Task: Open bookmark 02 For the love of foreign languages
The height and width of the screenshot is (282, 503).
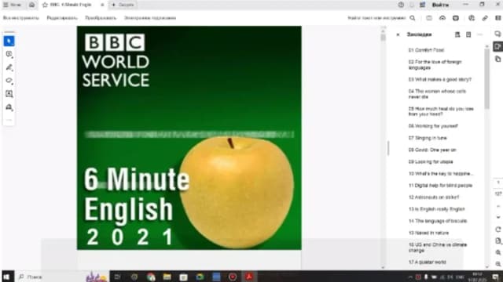Action: [435, 64]
